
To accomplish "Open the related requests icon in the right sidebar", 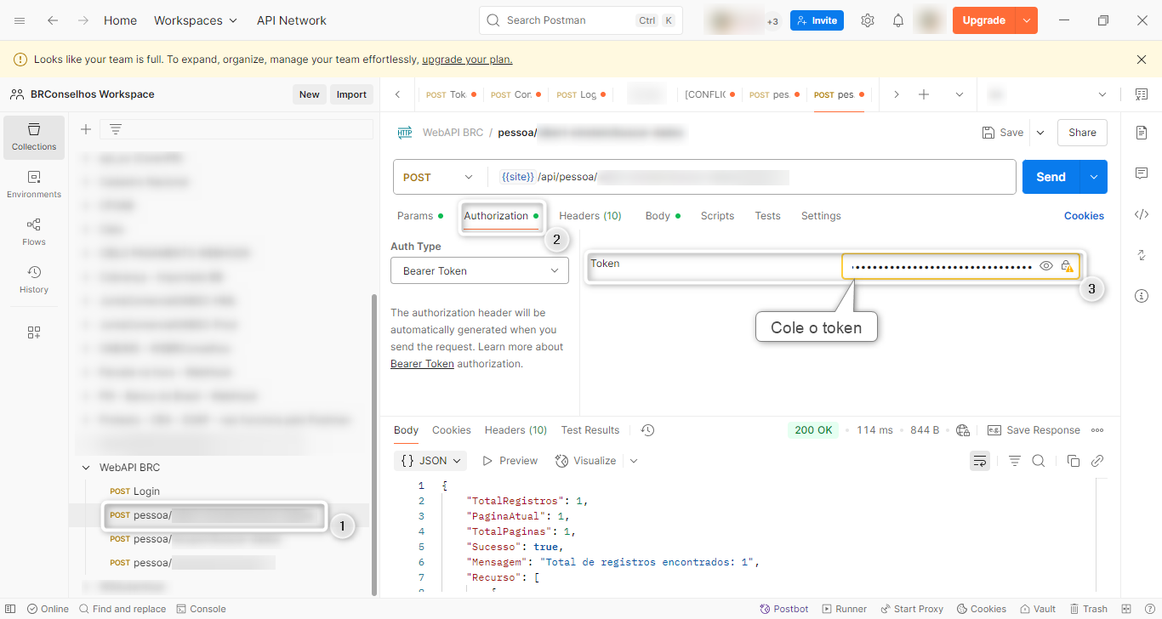I will click(1142, 255).
